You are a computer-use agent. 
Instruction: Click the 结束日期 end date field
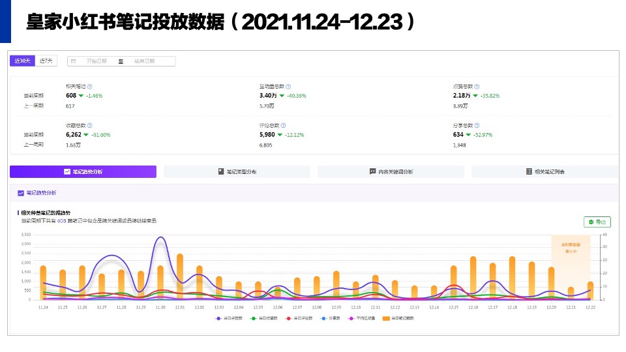coord(144,61)
